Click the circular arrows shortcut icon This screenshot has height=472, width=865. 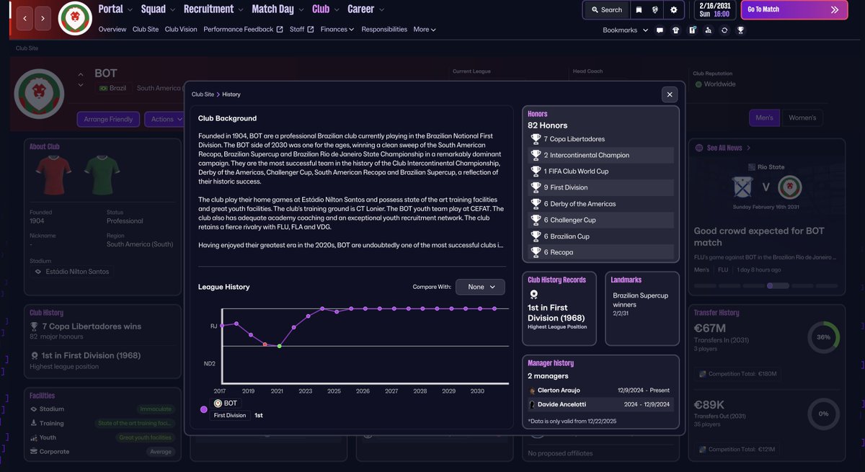click(724, 30)
